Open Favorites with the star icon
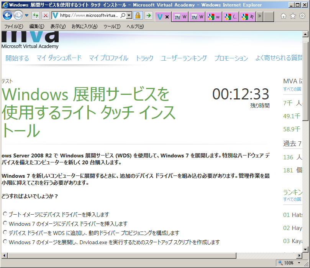 [x=293, y=16]
